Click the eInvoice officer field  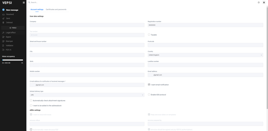point(87,124)
